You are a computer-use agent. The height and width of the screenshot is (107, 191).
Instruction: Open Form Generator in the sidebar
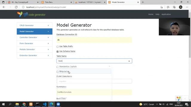[35, 43]
